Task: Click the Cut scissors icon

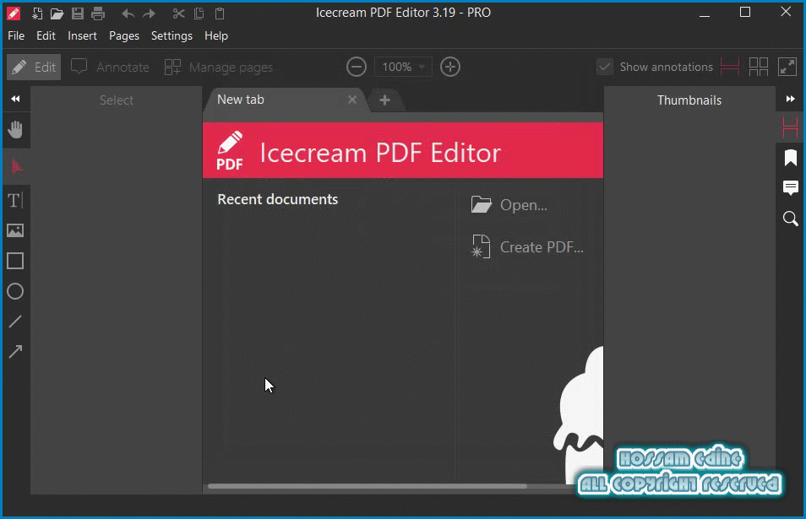Action: [178, 14]
